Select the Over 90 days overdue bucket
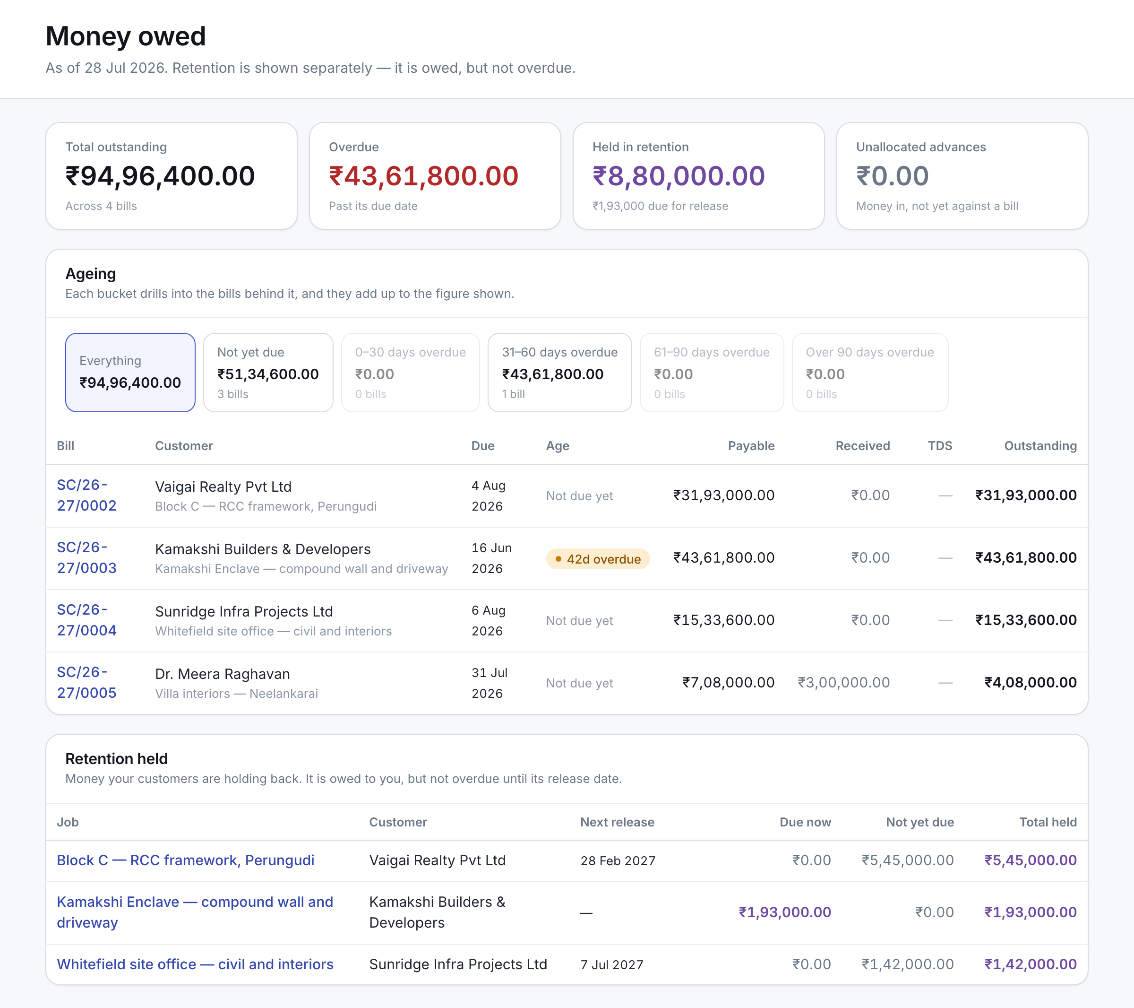The height and width of the screenshot is (1008, 1134). pos(869,373)
